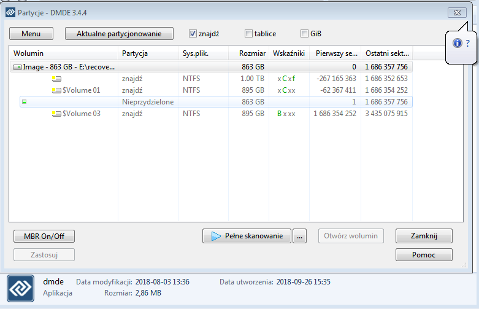
Task: Click the blue info help icon
Action: [458, 43]
